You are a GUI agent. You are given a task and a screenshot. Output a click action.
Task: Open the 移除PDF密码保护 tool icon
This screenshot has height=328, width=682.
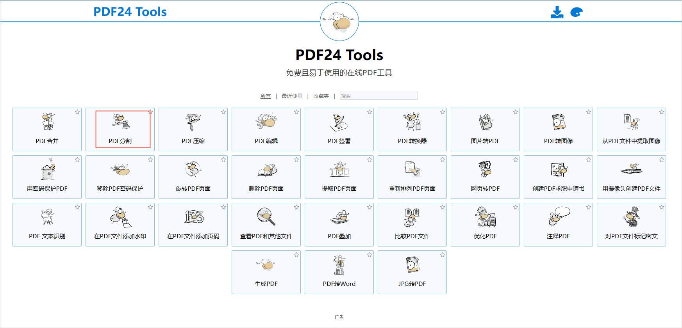[120, 169]
